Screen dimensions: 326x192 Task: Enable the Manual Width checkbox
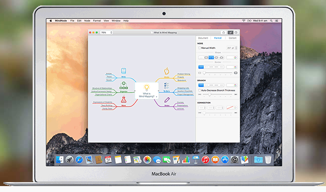[x=199, y=48]
